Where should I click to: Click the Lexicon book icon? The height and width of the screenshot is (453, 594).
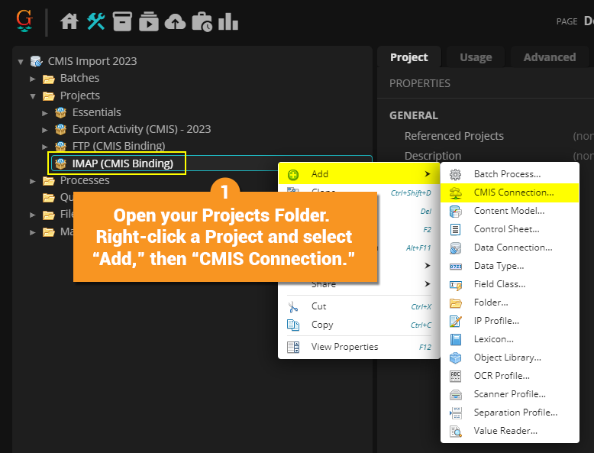[455, 339]
